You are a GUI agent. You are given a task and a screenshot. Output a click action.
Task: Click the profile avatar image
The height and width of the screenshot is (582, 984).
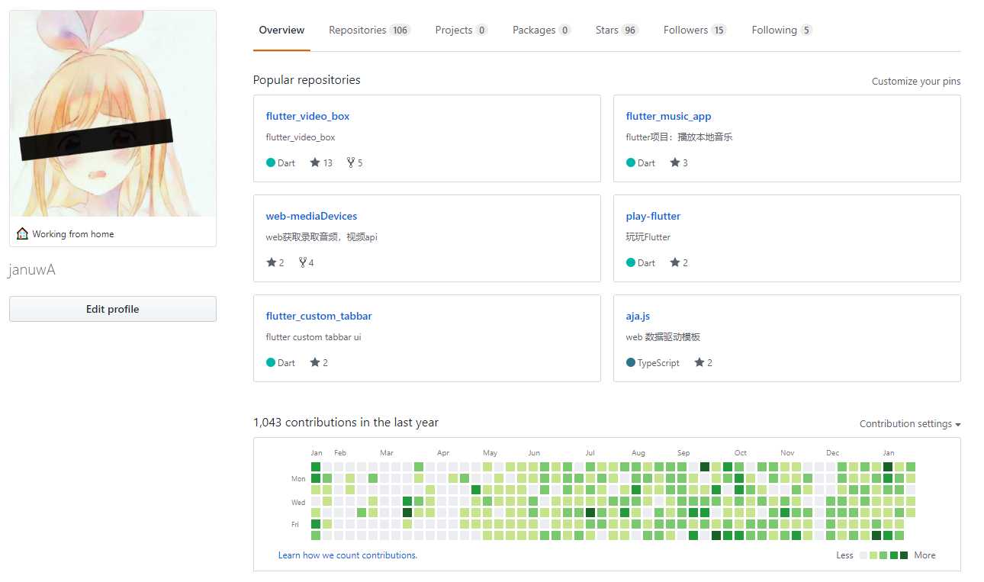tap(113, 113)
